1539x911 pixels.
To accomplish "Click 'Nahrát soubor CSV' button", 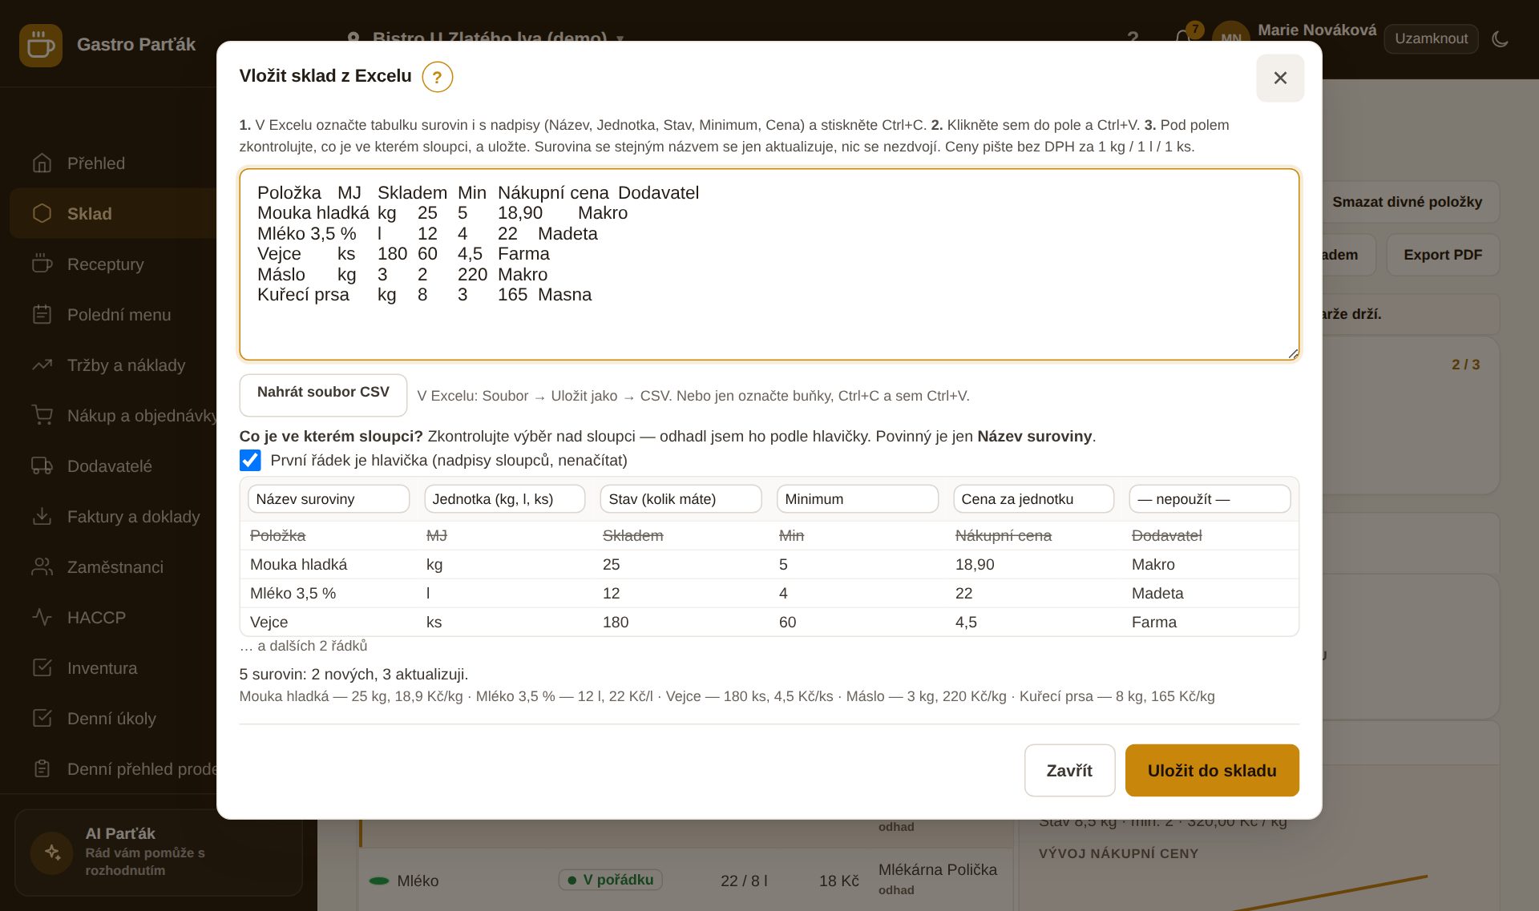I will 323,394.
